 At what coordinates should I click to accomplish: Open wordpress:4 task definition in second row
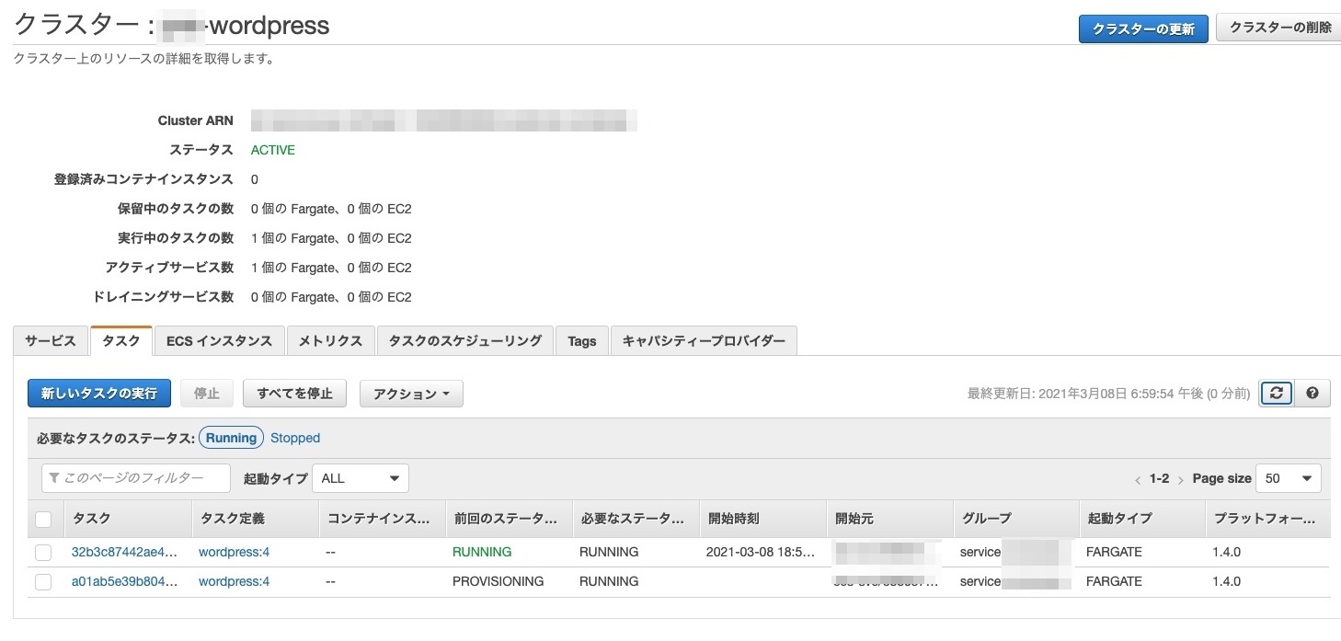tap(234, 582)
